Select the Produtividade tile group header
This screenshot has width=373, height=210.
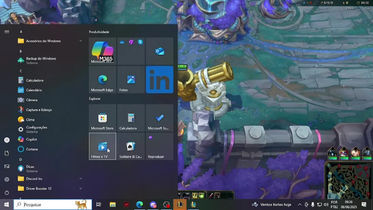coord(99,32)
